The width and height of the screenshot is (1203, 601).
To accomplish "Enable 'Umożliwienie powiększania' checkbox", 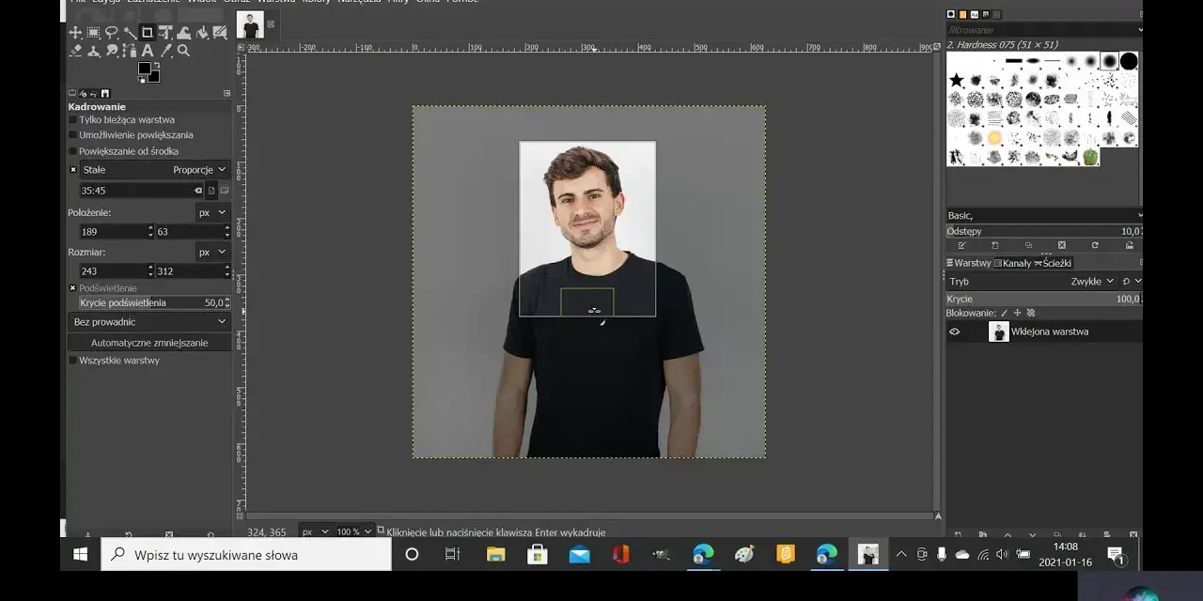I will click(x=72, y=135).
